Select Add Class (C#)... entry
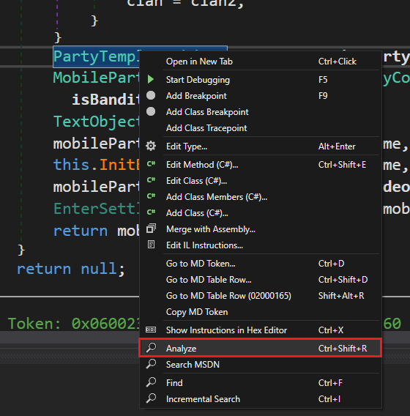The height and width of the screenshot is (416, 410). (261, 213)
